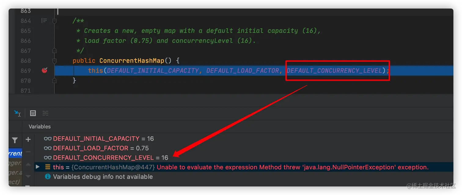Select the highlighted current frame in Frames list
462x195 pixels.
tap(15, 153)
